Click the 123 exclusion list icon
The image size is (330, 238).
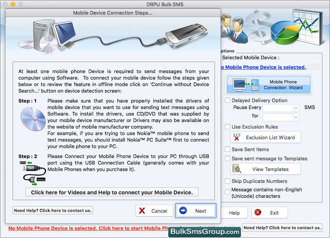pos(237,137)
